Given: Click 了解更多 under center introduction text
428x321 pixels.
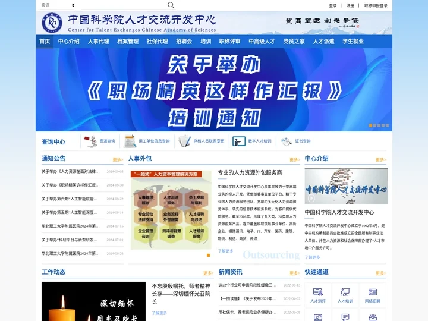Looking at the screenshot, I should tap(312, 257).
